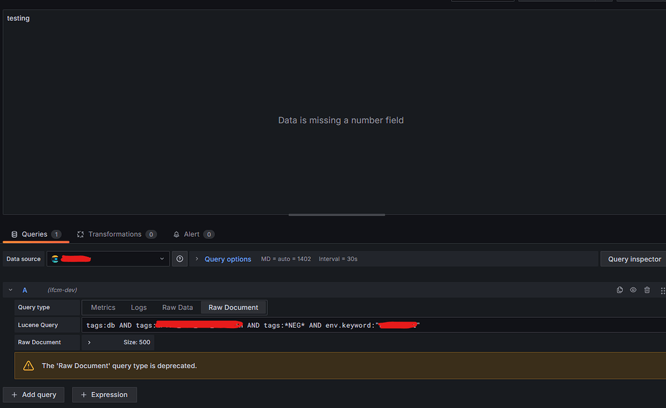
Task: Click the Alert bell icon
Action: coord(176,234)
